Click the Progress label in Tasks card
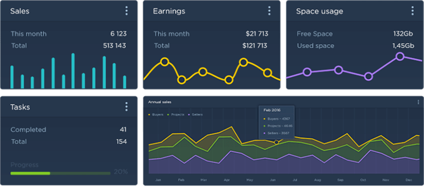The height and width of the screenshot is (187, 424). 24,165
